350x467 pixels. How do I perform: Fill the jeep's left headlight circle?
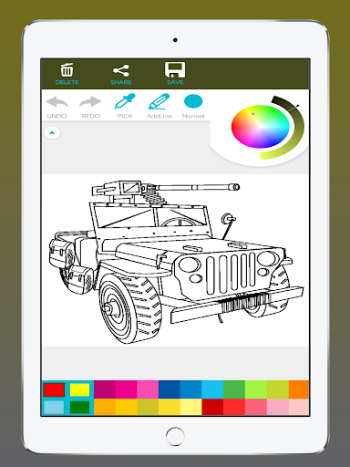189,265
